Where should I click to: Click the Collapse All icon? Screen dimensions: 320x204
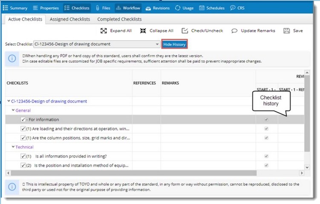tap(143, 31)
